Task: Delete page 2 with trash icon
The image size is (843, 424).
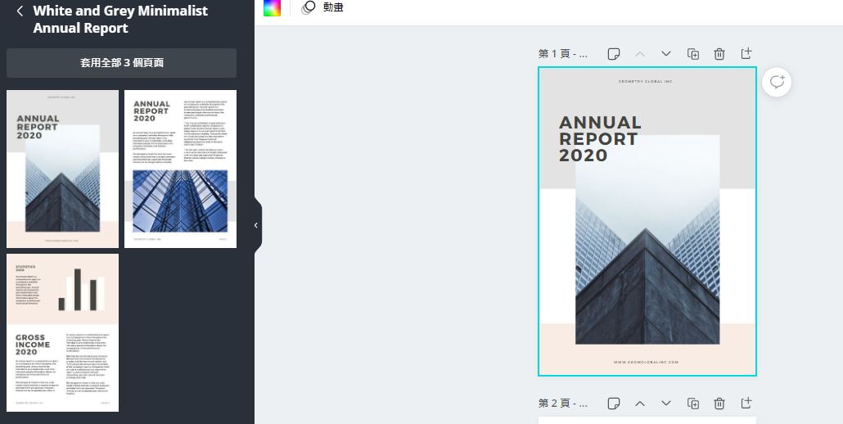Action: coord(719,403)
